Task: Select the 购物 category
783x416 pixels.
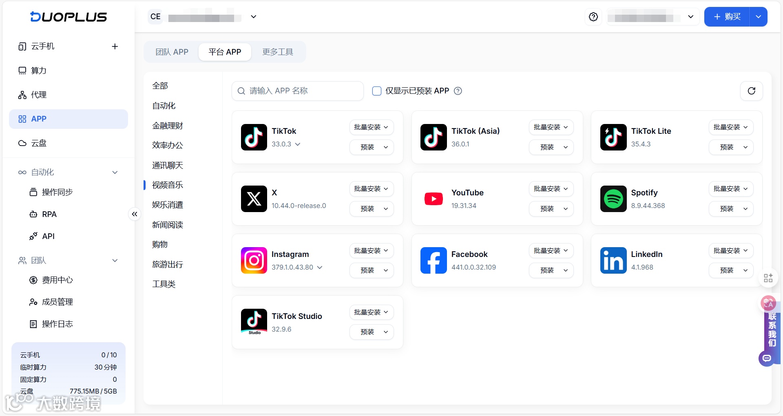Action: 160,245
